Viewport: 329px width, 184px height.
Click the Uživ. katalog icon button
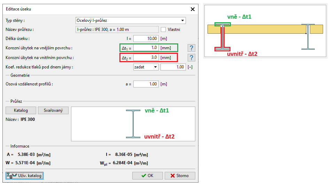[24, 176]
